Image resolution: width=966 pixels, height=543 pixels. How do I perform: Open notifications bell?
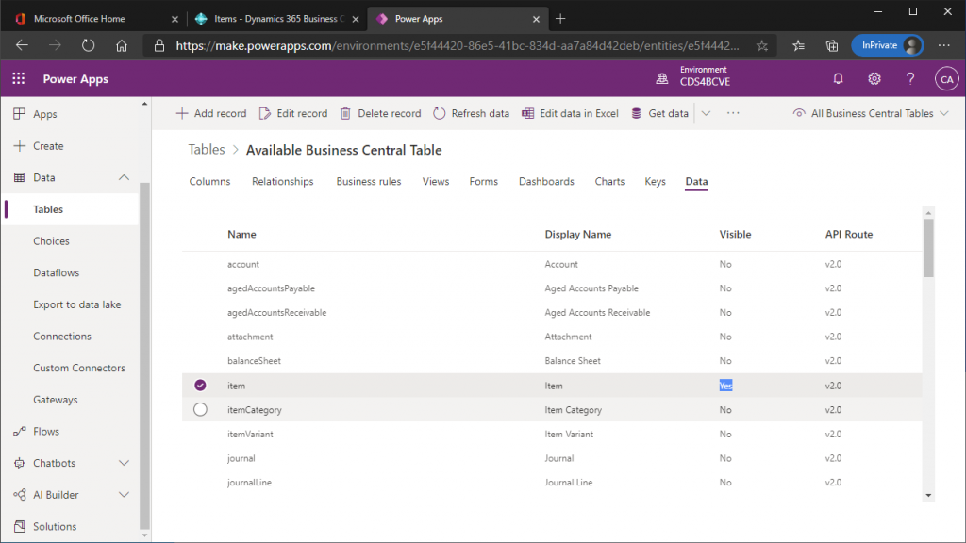pyautogui.click(x=838, y=79)
